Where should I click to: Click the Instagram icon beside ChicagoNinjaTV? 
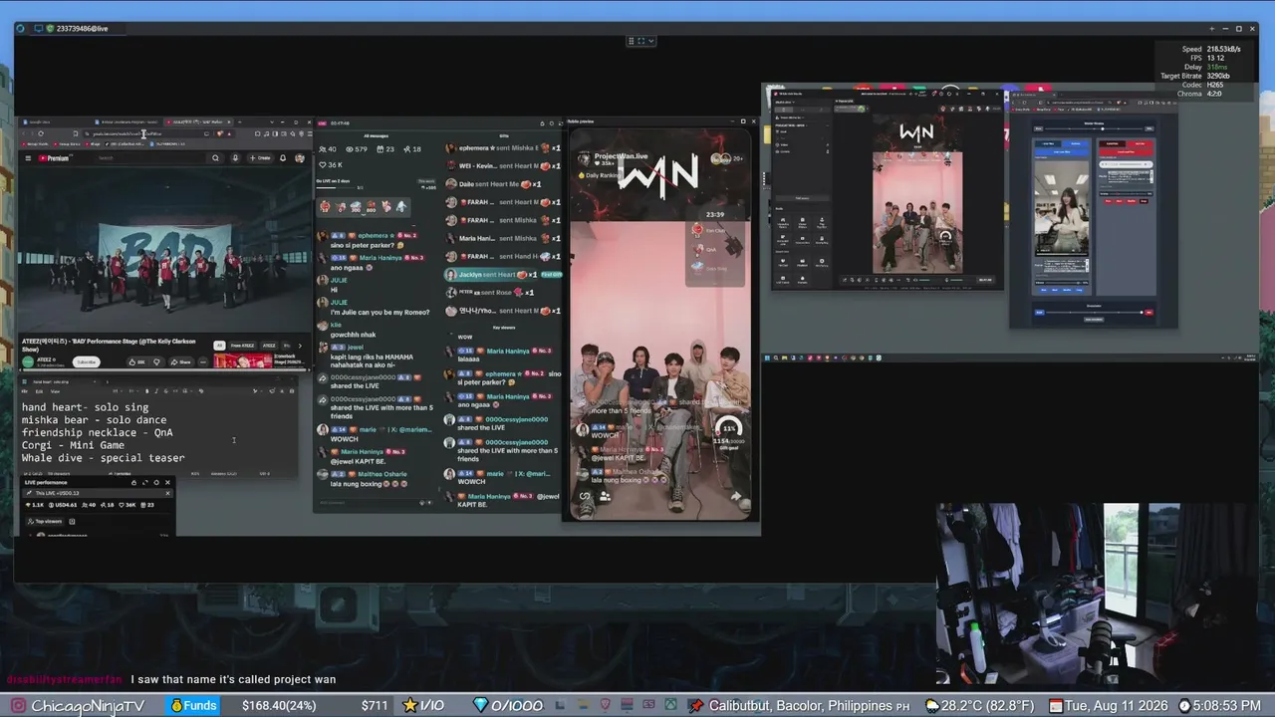(x=18, y=705)
